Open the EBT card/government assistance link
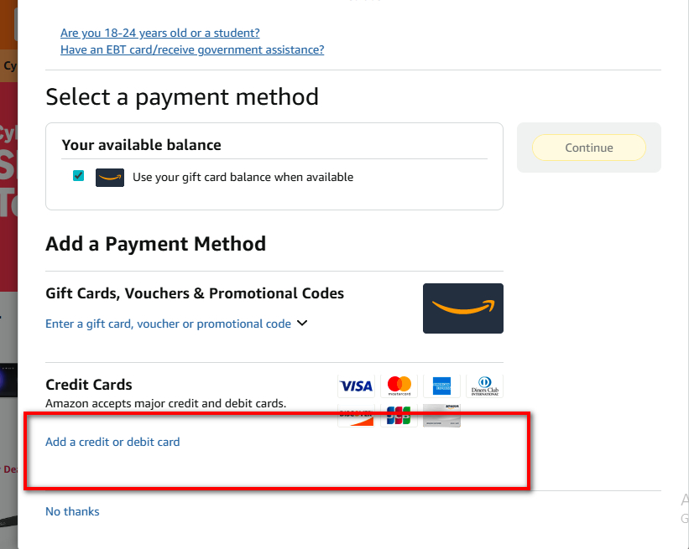Image resolution: width=689 pixels, height=549 pixels. point(192,49)
